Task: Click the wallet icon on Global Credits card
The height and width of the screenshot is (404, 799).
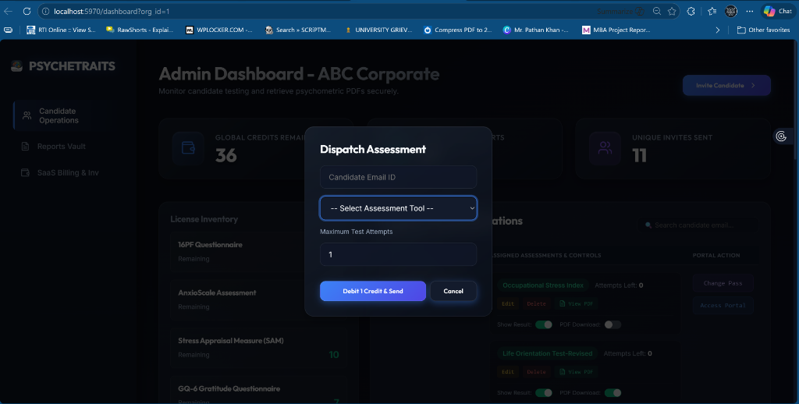Action: coord(188,147)
